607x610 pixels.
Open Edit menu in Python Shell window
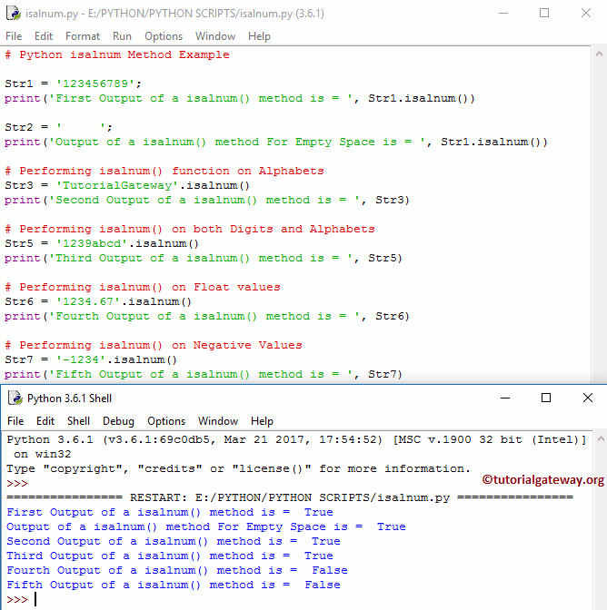pos(45,421)
